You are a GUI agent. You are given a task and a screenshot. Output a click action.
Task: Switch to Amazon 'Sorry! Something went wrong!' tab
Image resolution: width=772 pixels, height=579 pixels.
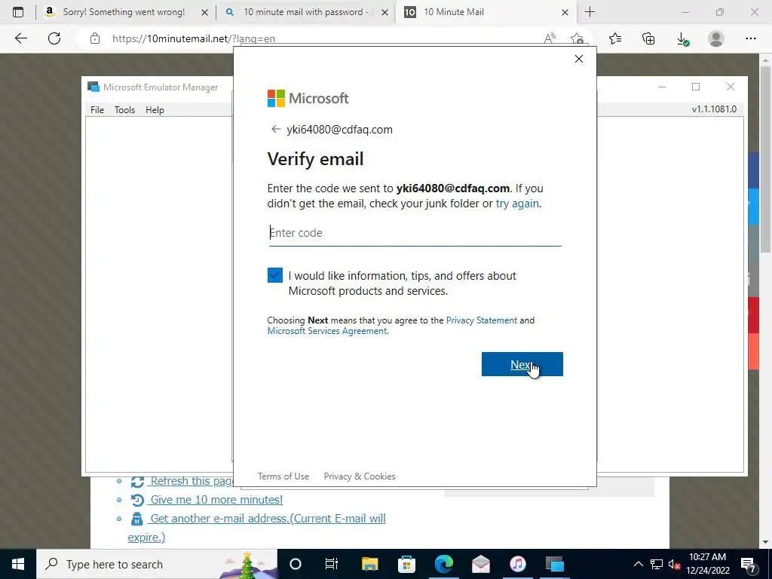[x=126, y=12]
